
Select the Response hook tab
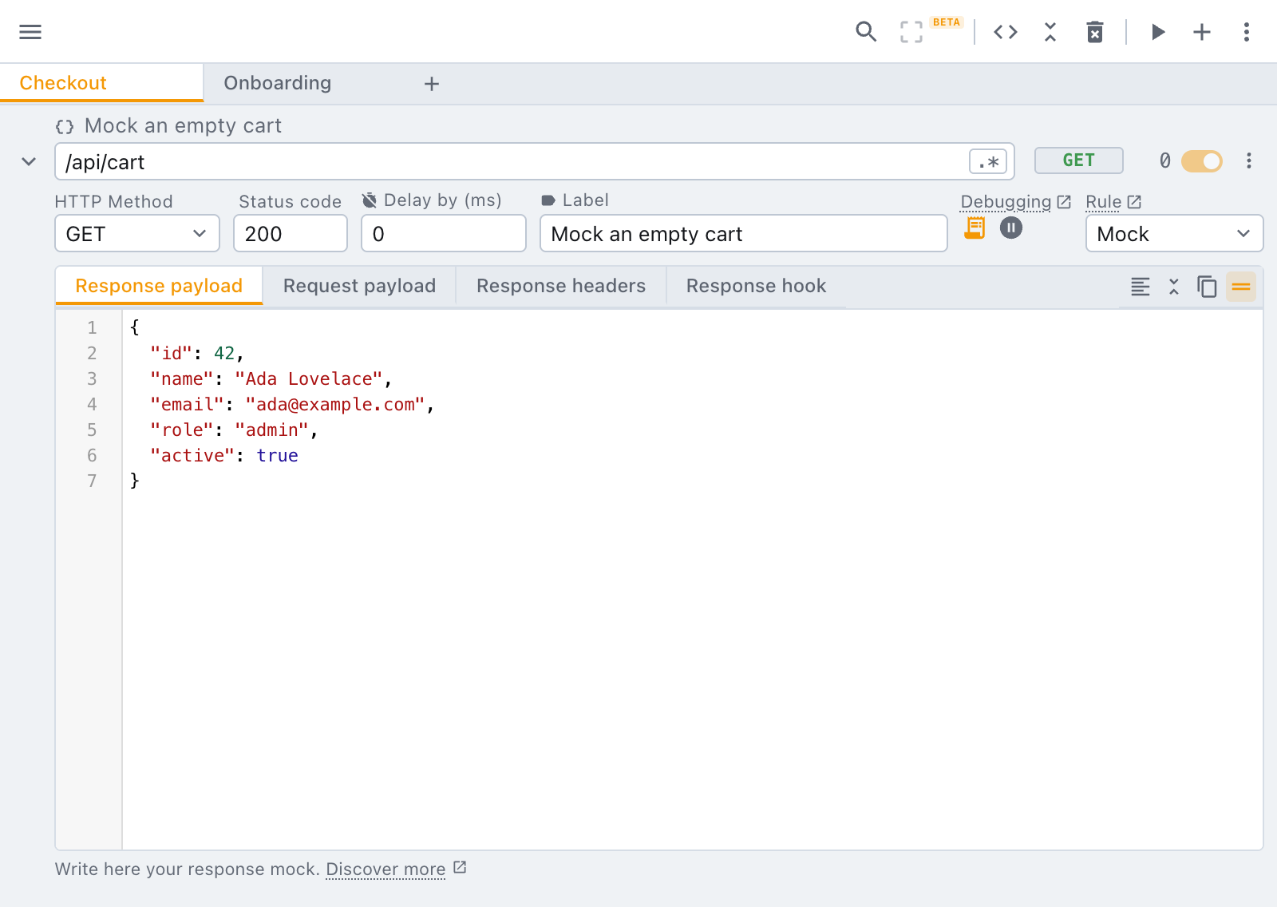pyautogui.click(x=756, y=286)
